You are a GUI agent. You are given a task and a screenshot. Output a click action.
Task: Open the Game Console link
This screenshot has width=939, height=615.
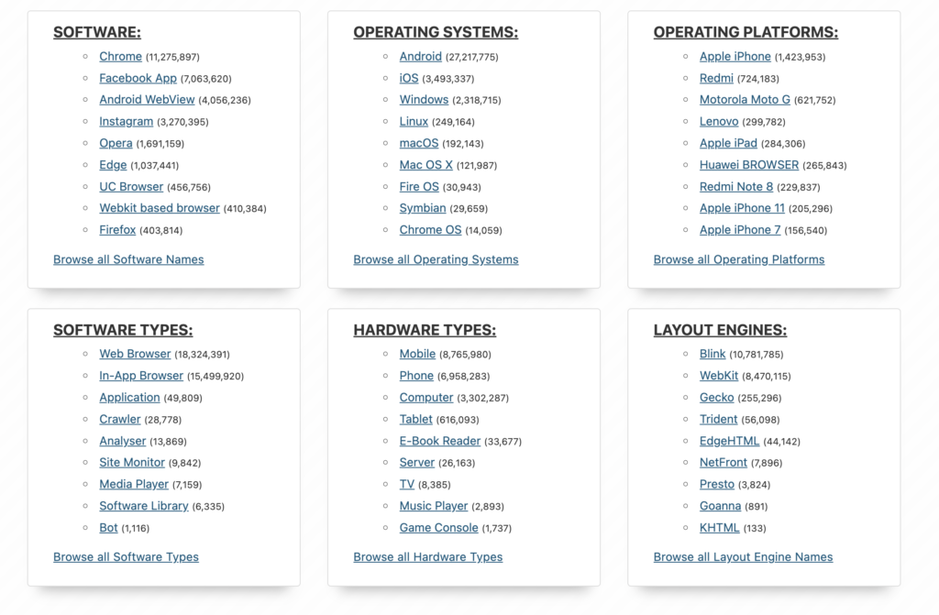(439, 528)
